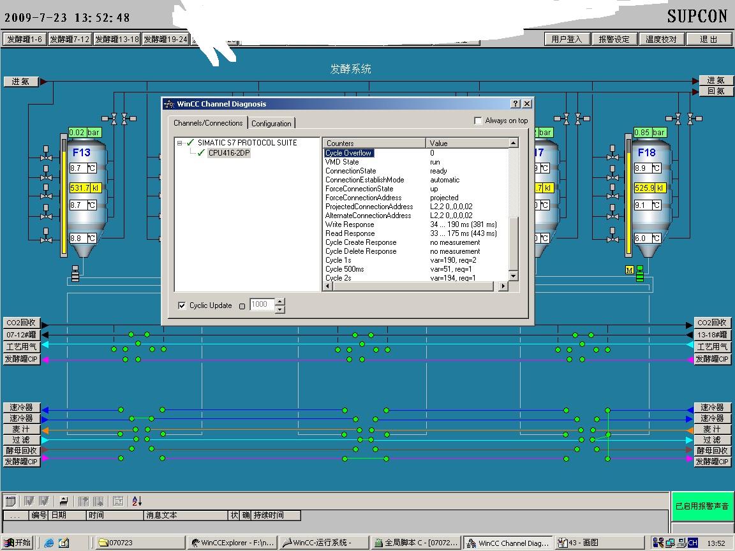Click the first system tray network icon

[x=658, y=543]
